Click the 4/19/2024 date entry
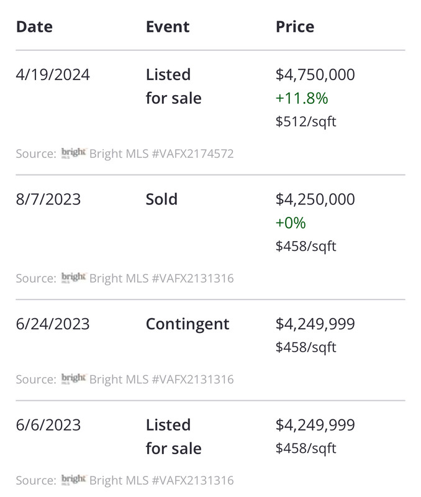This screenshot has height=497, width=421. (x=53, y=75)
